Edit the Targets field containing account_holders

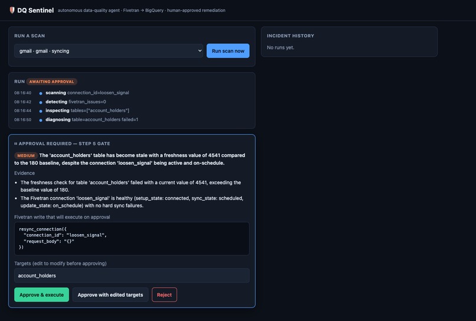[x=132, y=275]
